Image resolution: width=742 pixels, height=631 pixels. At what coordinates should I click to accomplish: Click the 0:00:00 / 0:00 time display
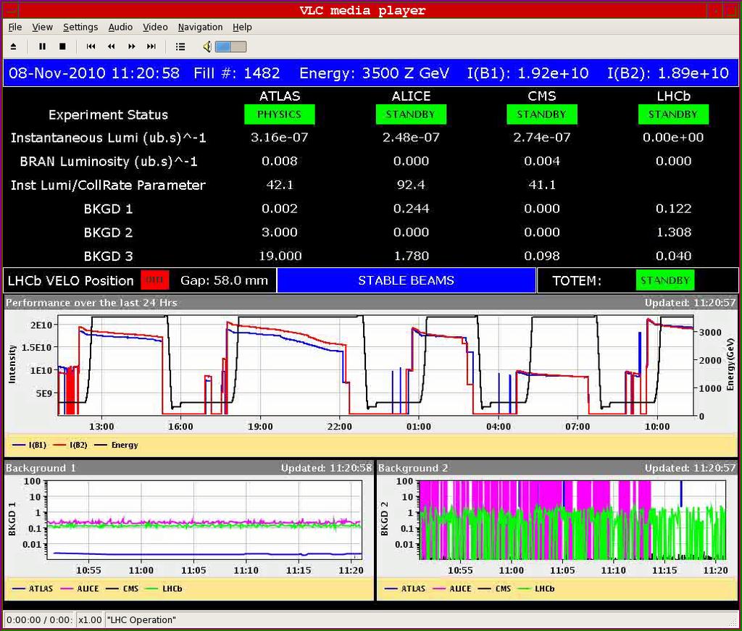[39, 619]
